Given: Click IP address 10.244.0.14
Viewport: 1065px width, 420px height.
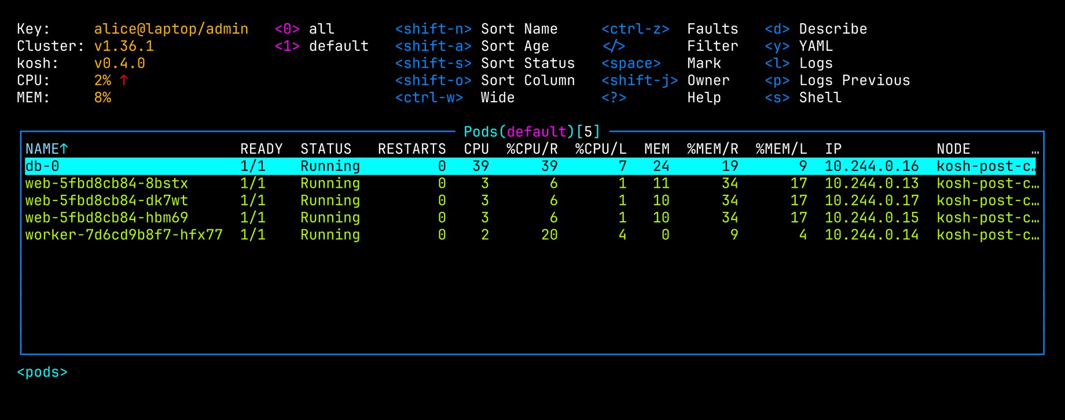Looking at the screenshot, I should [x=872, y=235].
